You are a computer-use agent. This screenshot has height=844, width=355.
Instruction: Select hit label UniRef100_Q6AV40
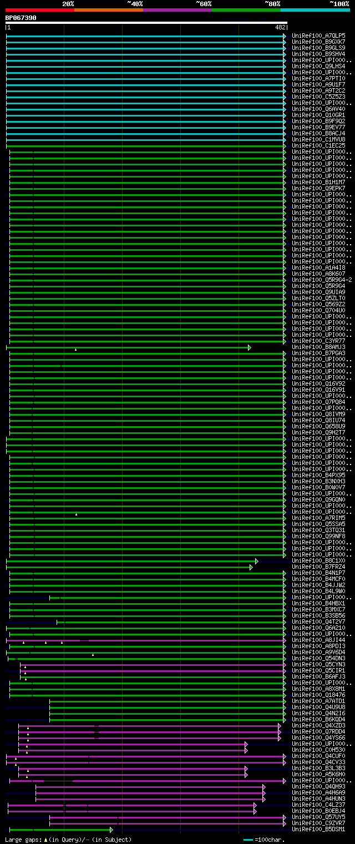[318, 109]
